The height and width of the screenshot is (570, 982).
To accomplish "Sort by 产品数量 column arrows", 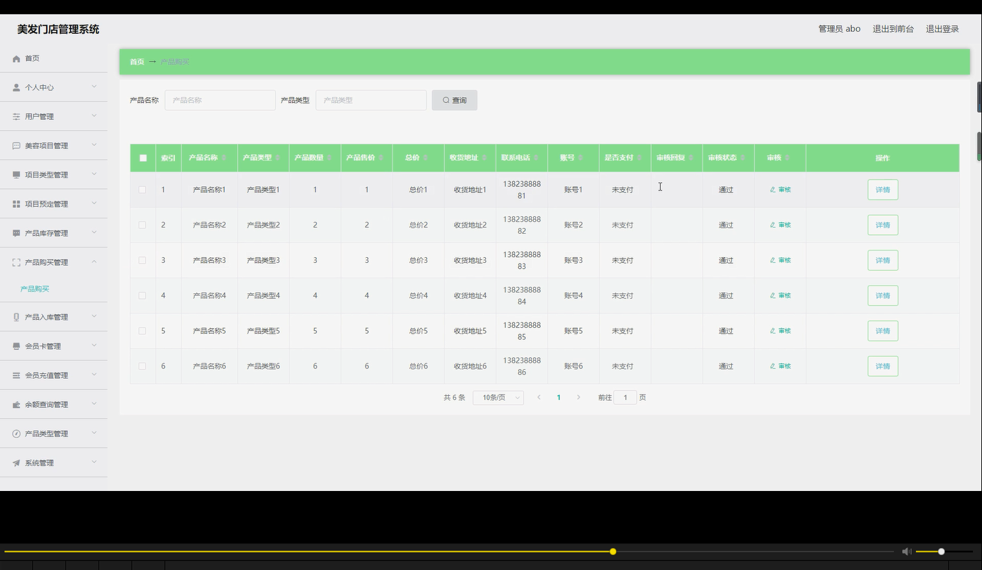I will (x=329, y=158).
